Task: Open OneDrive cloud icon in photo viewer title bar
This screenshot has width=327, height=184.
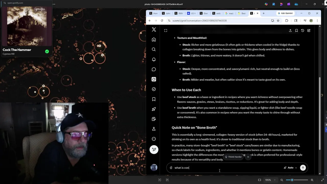Action: pyautogui.click(x=296, y=4)
